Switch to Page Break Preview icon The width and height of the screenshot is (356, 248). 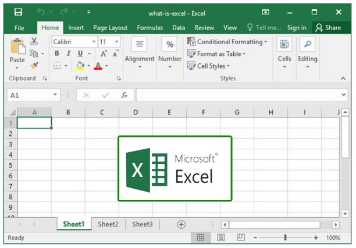241,238
